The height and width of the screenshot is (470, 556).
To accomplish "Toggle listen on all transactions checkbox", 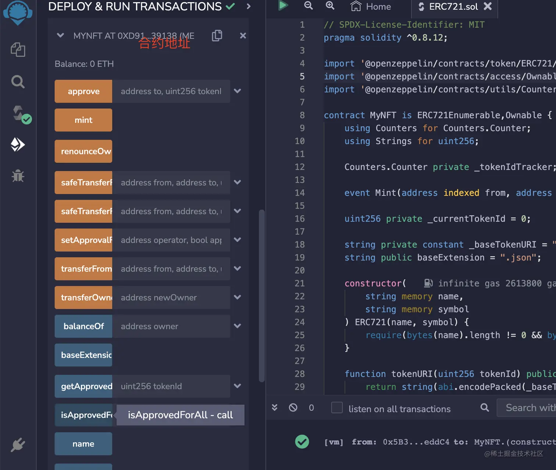I will tap(337, 408).
